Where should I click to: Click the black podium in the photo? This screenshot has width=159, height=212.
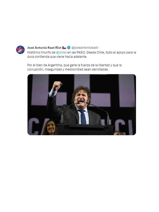[x=85, y=130]
